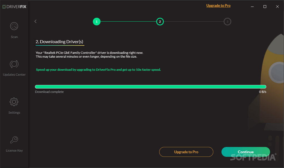The height and width of the screenshot is (168, 284).
Task: Maximize the DriverFix window
Action: [265, 7]
